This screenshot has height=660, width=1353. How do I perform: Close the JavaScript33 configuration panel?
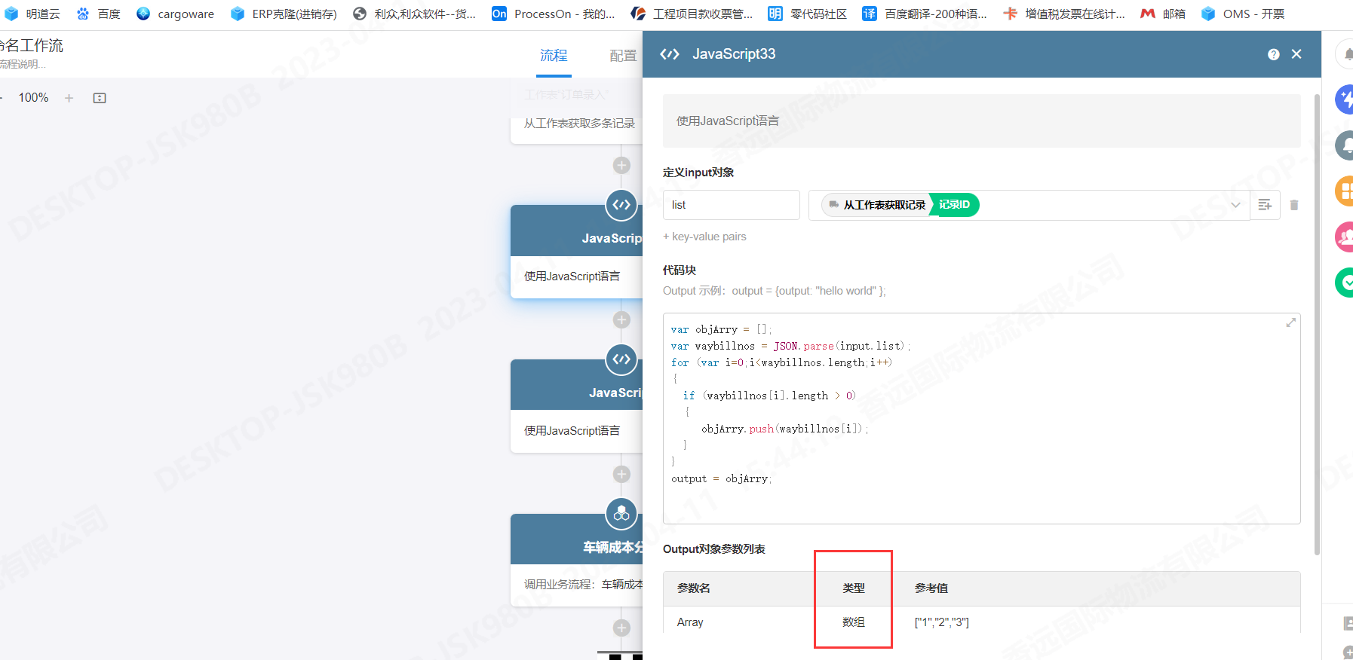[x=1296, y=54]
